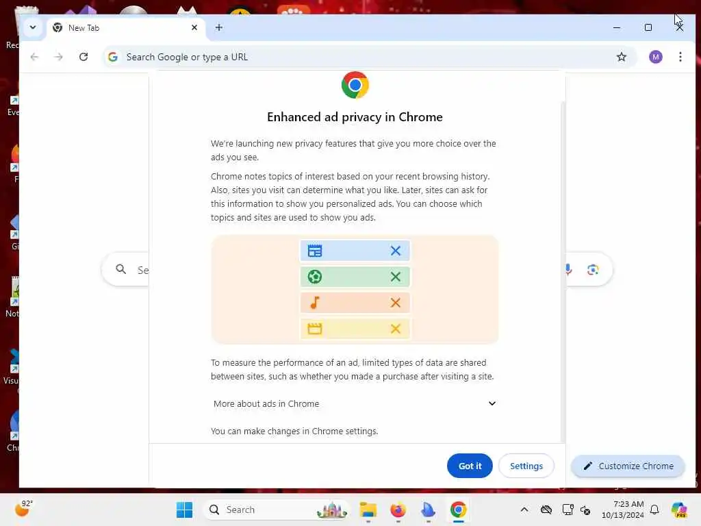Image resolution: width=701 pixels, height=526 pixels.
Task: Go forward using the forward arrow
Action: click(59, 57)
